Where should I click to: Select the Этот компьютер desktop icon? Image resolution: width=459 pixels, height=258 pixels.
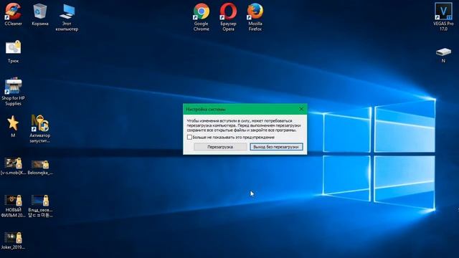(67, 17)
